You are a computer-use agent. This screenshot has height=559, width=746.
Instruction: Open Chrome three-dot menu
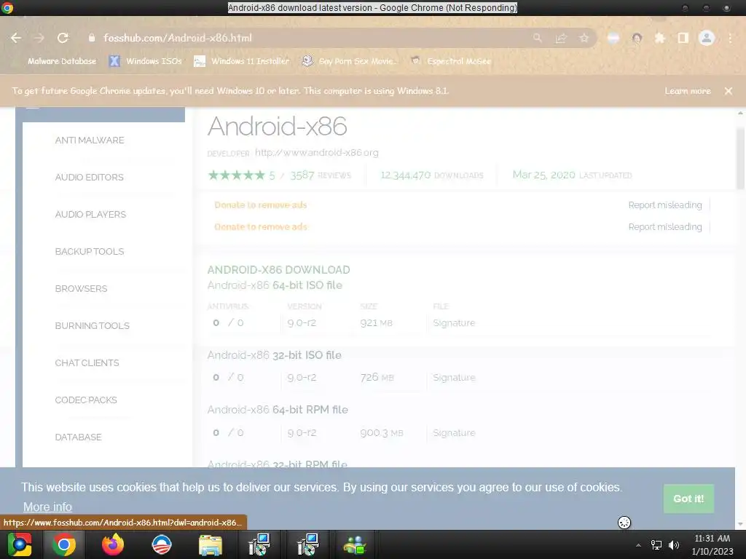coord(730,38)
